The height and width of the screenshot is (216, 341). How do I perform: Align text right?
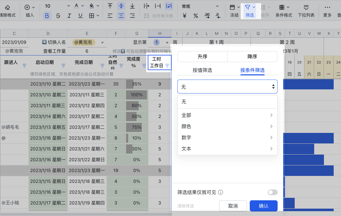click(x=132, y=16)
